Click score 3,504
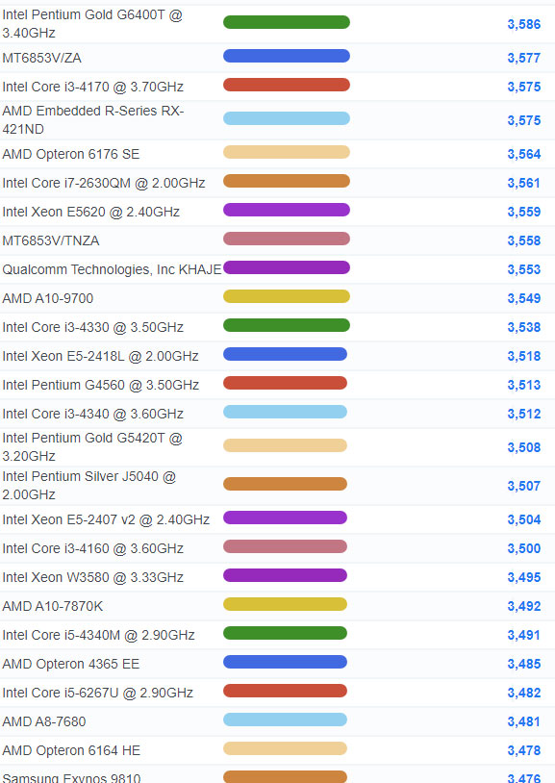Screen dimensions: 555x783 524,519
